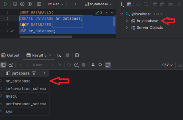
Task: Run the query with the green Execute button
Action: click(x=5, y=4)
